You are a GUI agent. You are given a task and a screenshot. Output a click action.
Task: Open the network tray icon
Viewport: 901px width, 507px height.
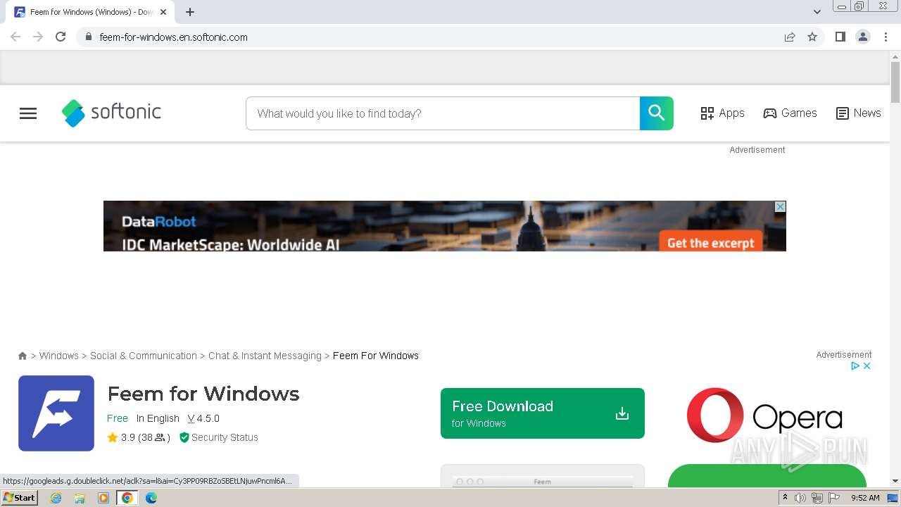pos(817,498)
